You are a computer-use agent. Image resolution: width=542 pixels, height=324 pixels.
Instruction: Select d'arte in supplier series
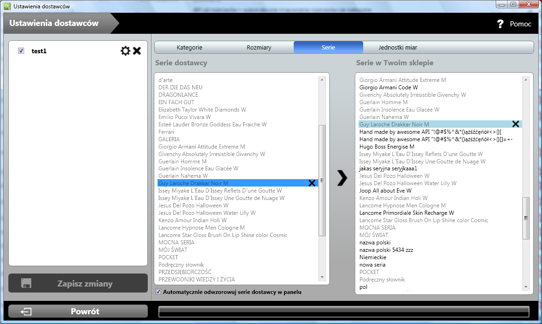click(x=238, y=80)
